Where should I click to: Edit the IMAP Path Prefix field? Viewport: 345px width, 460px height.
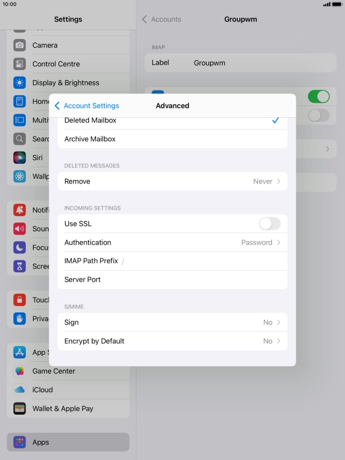pos(172,261)
